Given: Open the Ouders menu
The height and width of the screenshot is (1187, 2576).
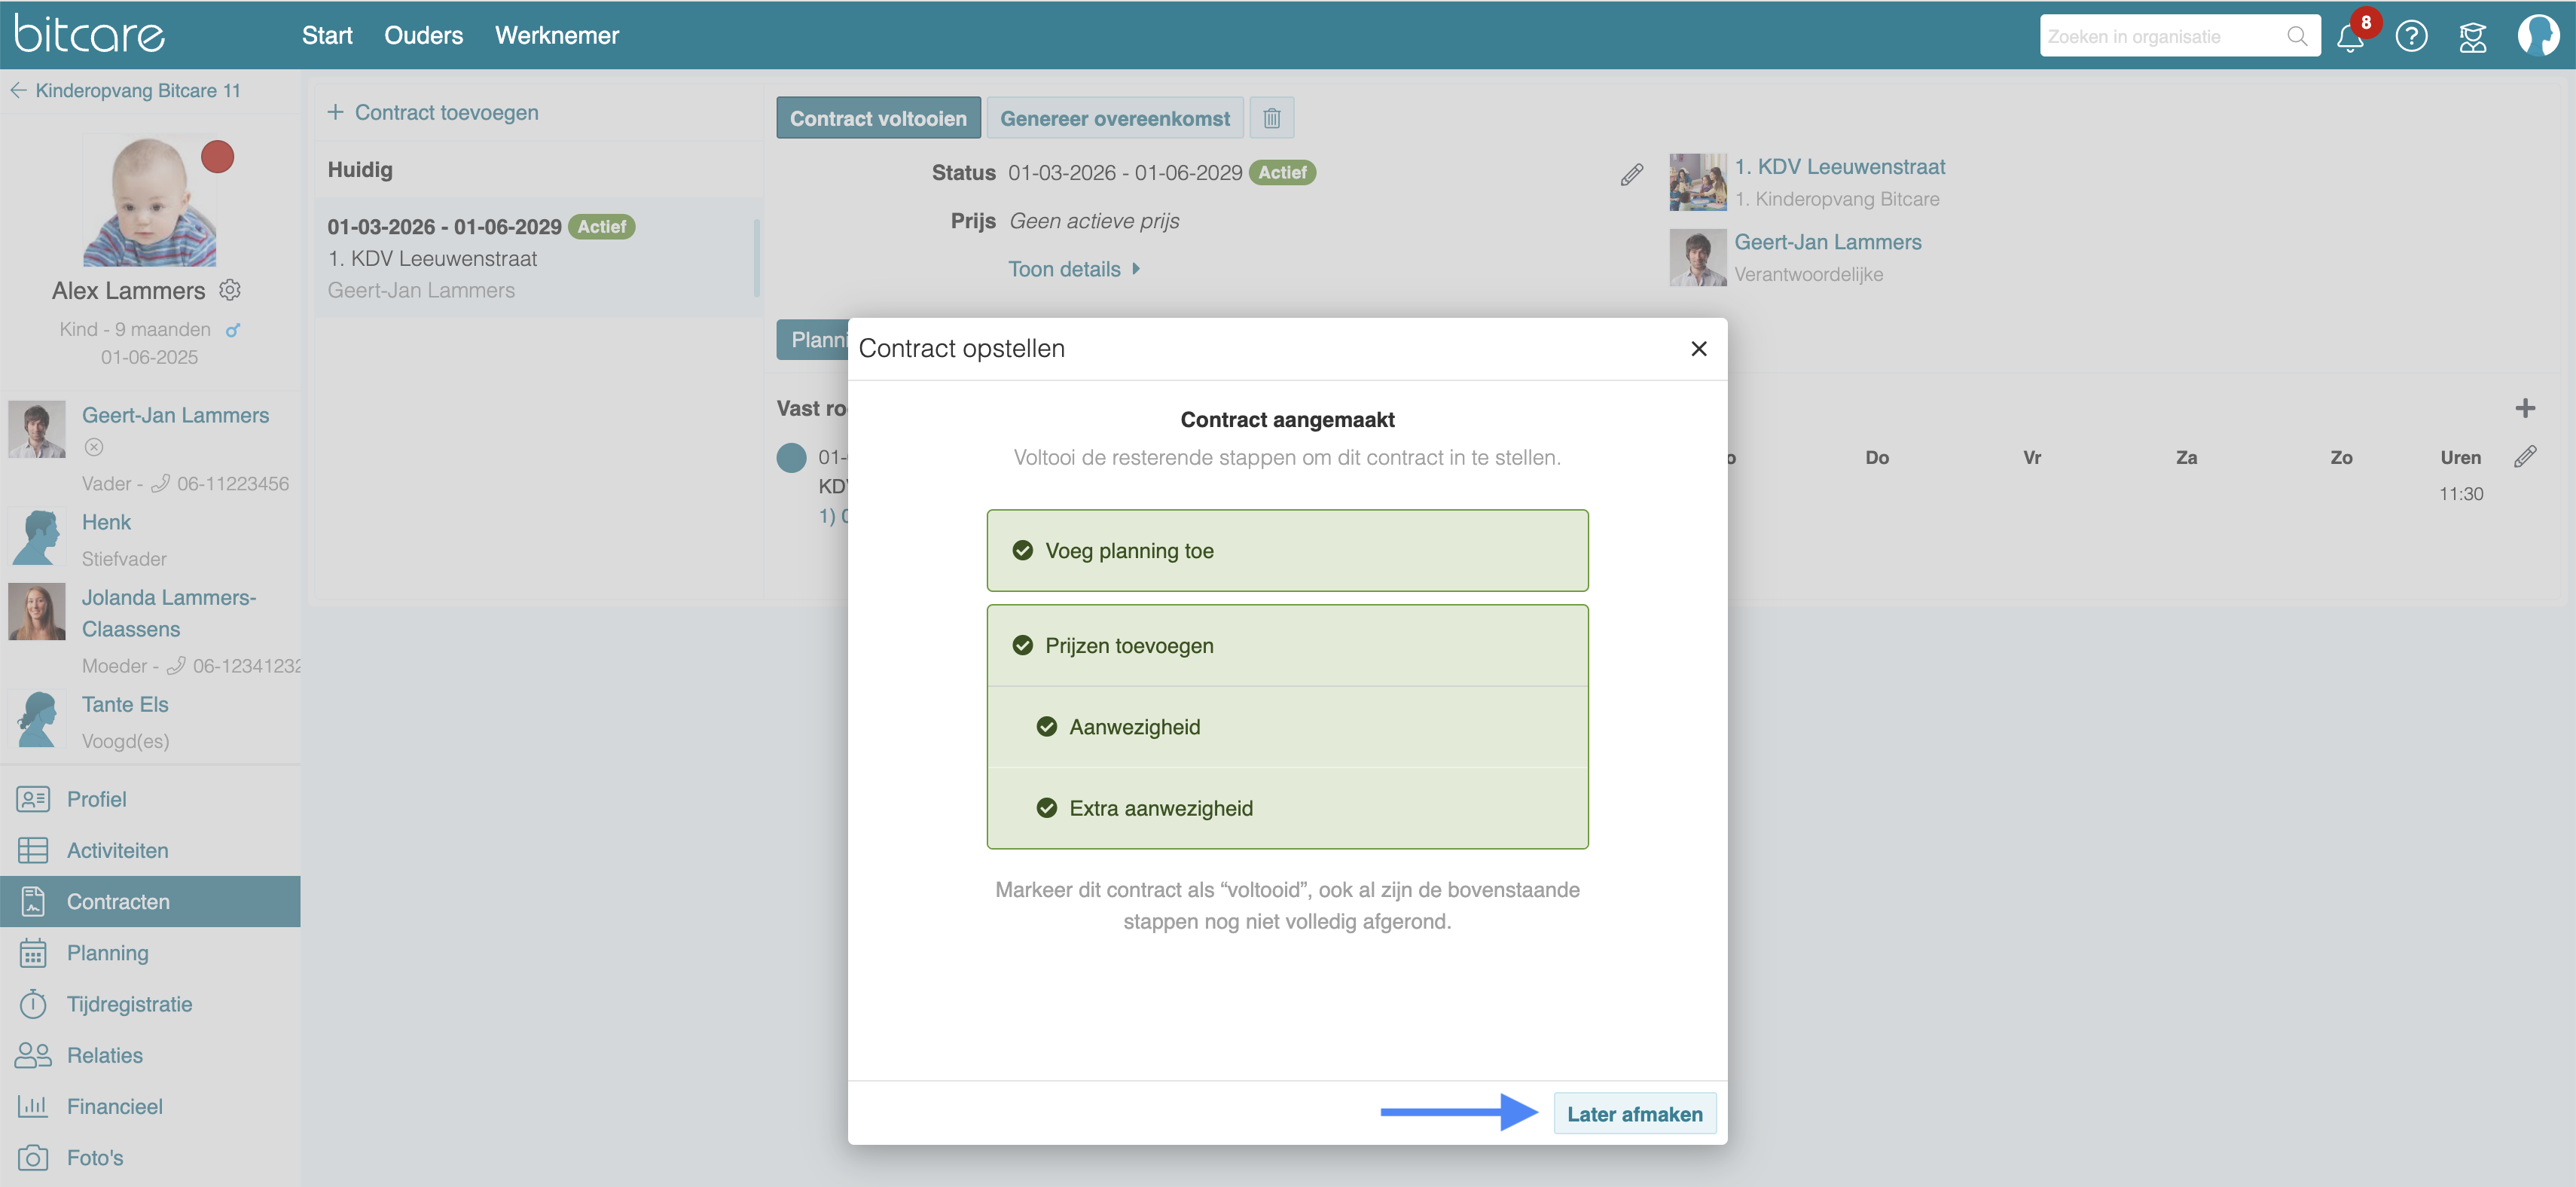Looking at the screenshot, I should (423, 36).
